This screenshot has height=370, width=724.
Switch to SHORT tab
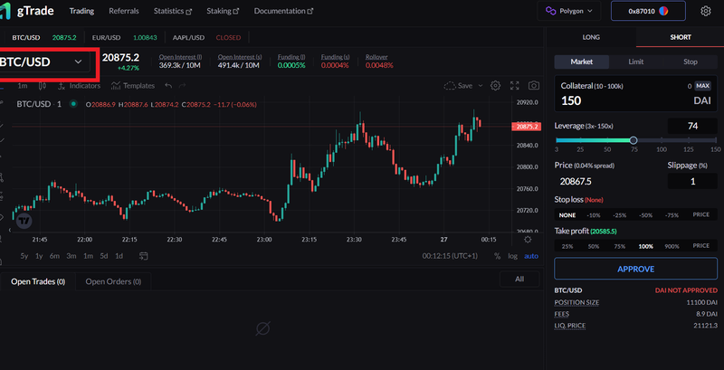[x=681, y=37]
